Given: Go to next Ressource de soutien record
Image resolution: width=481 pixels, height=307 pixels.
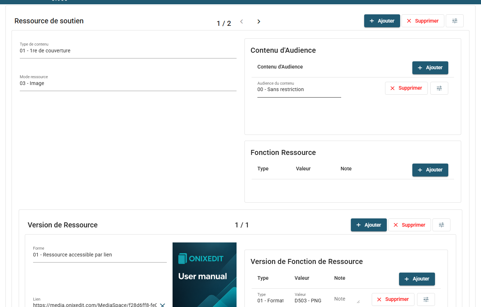Looking at the screenshot, I should click(258, 22).
